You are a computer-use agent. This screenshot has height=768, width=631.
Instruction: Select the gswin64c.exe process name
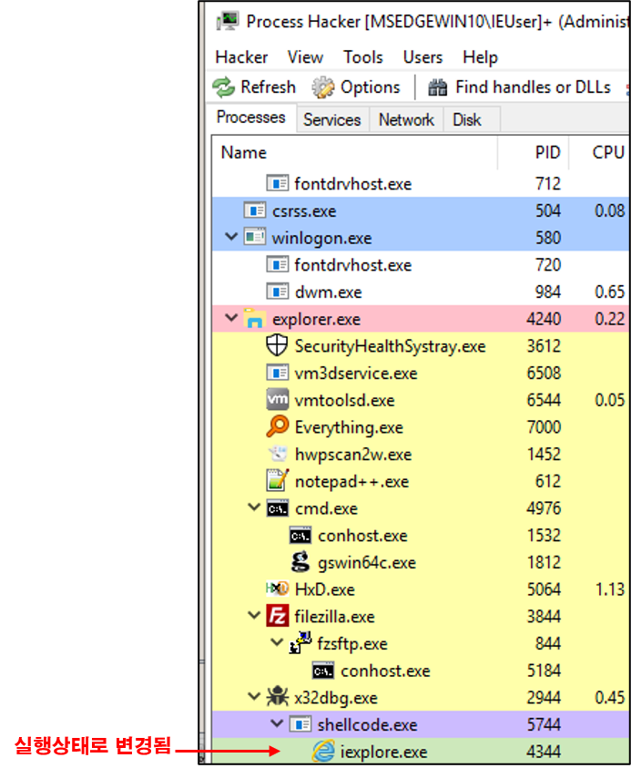point(367,563)
